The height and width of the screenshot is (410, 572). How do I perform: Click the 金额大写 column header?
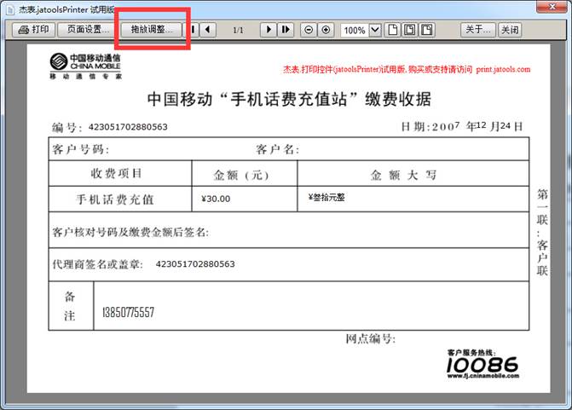pos(403,175)
